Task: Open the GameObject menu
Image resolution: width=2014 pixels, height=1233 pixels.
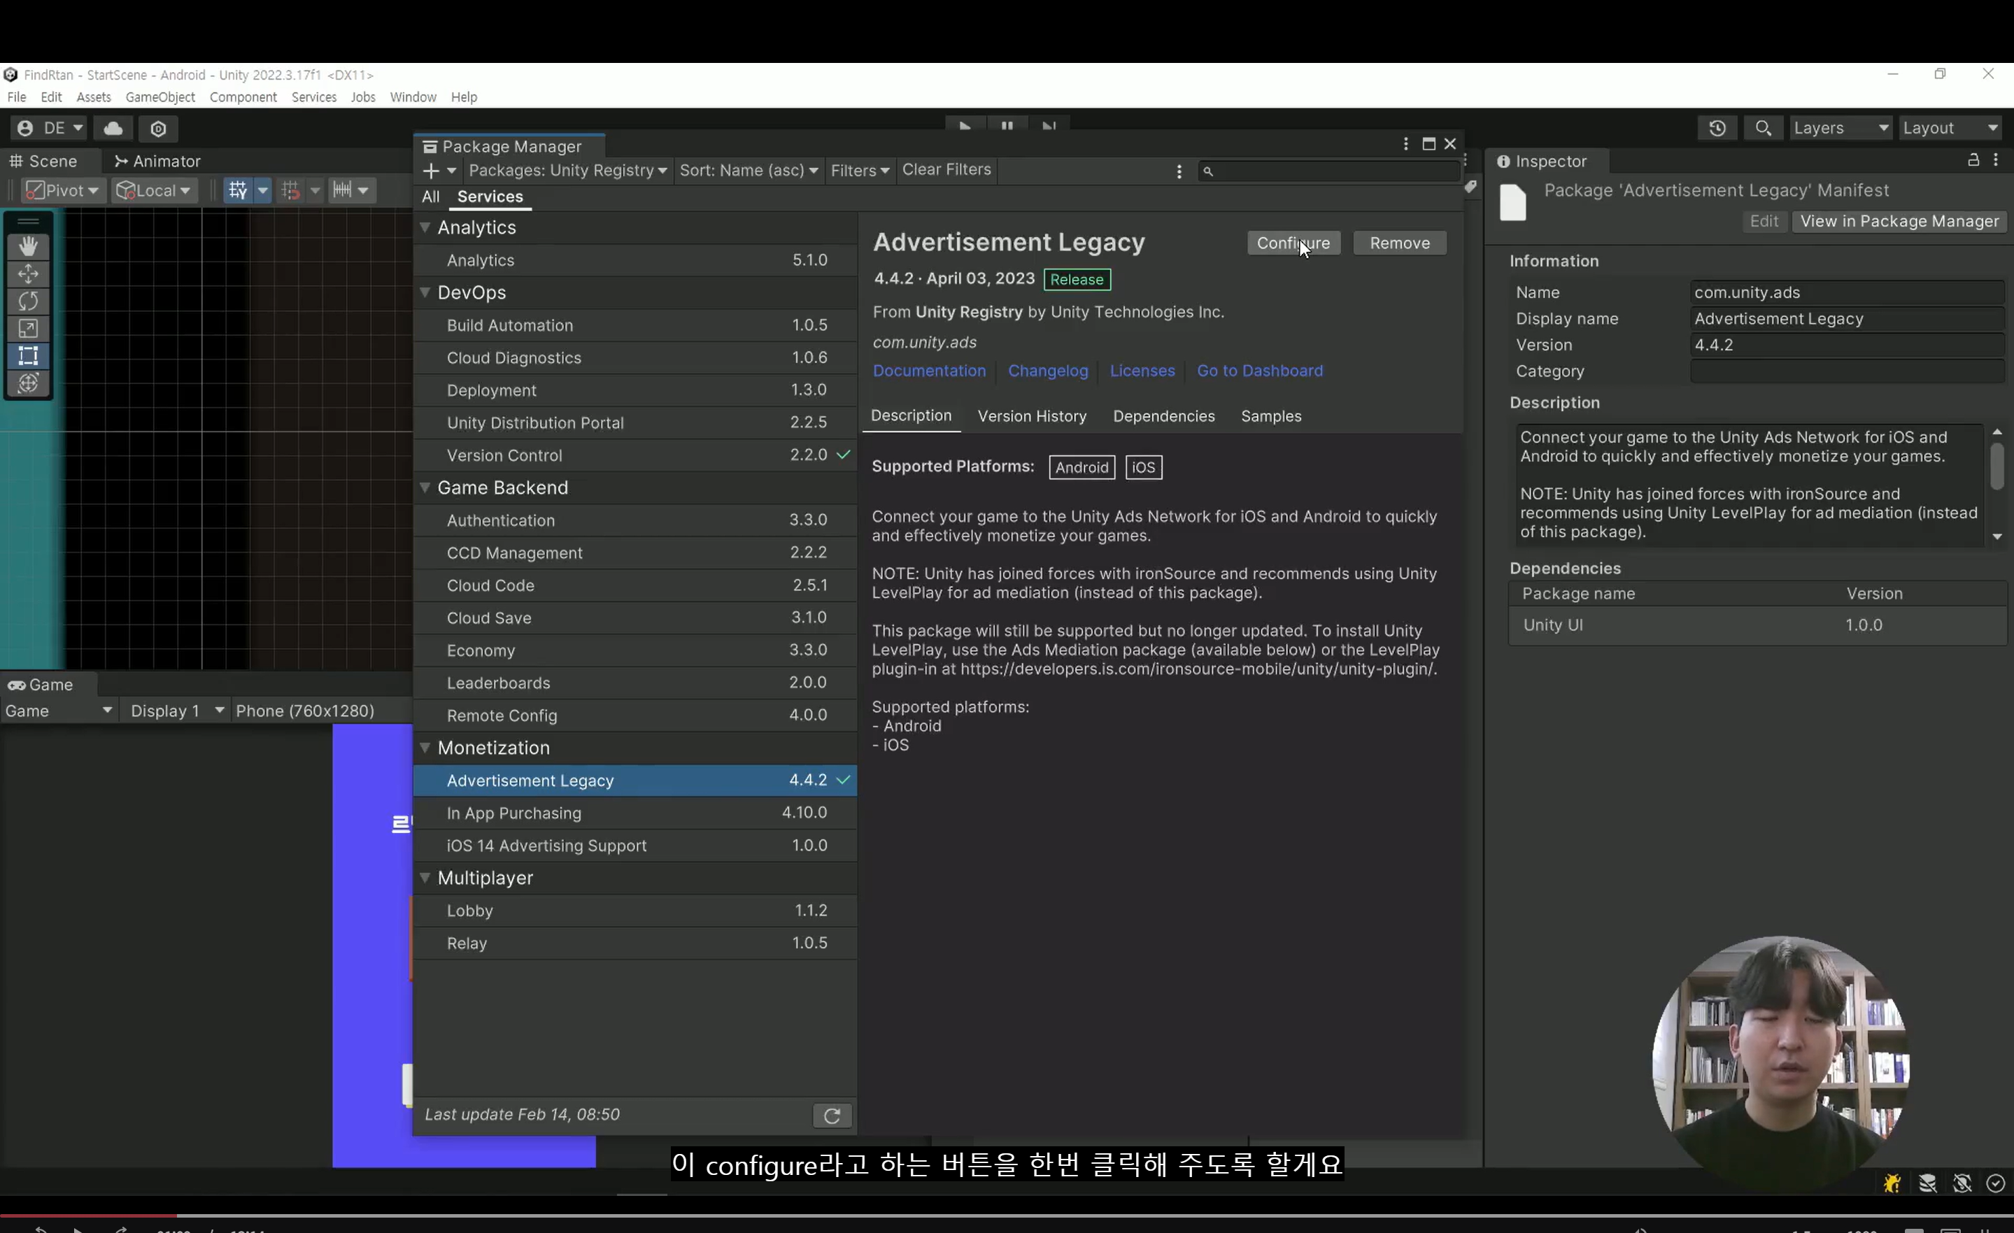Action: [x=160, y=97]
